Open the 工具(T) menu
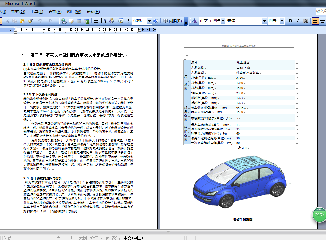The image size is (326, 240). click(x=37, y=11)
